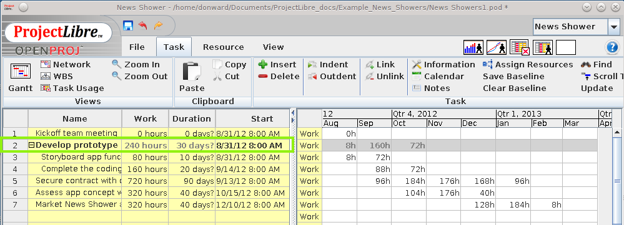Image resolution: width=624 pixels, height=225 pixels.
Task: Copy the selected task
Action: [x=229, y=64]
